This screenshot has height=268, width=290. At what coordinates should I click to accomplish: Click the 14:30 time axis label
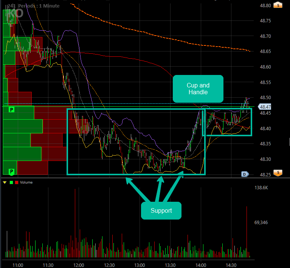click(x=231, y=265)
